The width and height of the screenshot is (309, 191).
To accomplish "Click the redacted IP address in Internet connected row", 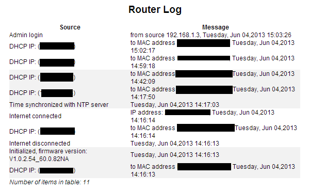I will click(188, 113).
